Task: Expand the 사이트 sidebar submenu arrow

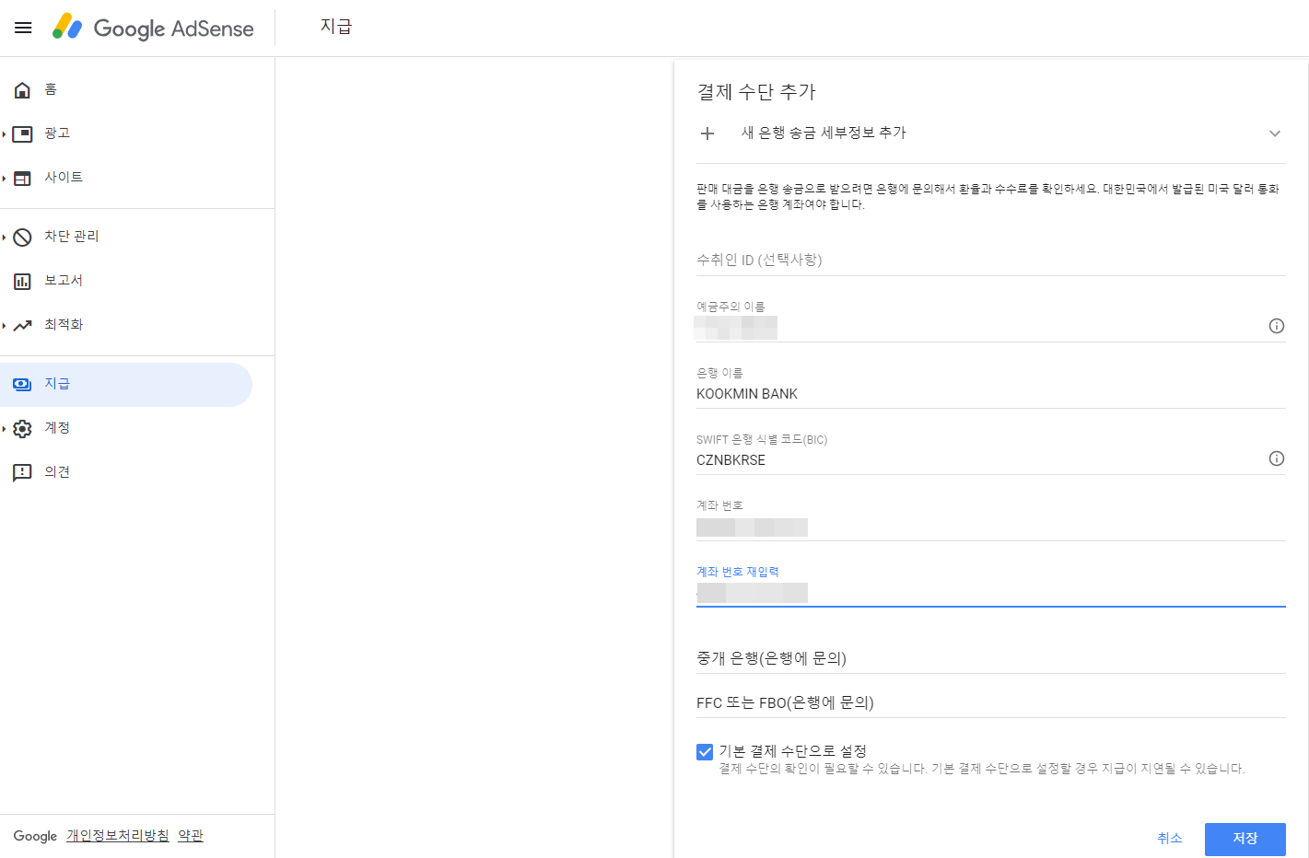Action: point(5,179)
